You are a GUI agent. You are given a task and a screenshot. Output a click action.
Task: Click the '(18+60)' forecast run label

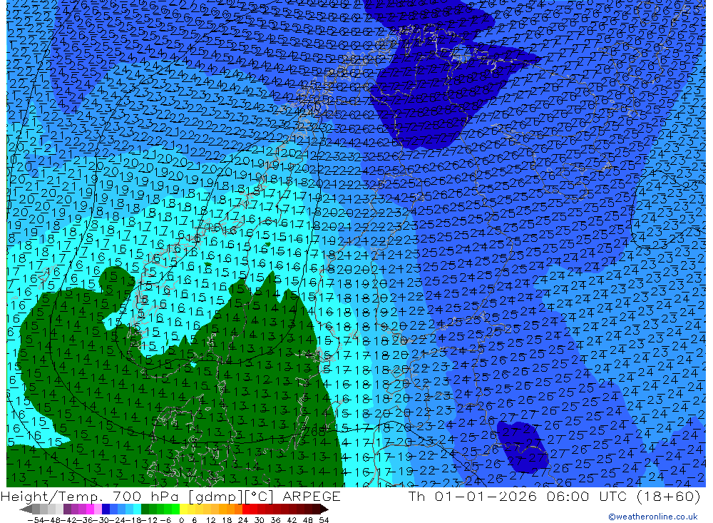click(x=667, y=496)
